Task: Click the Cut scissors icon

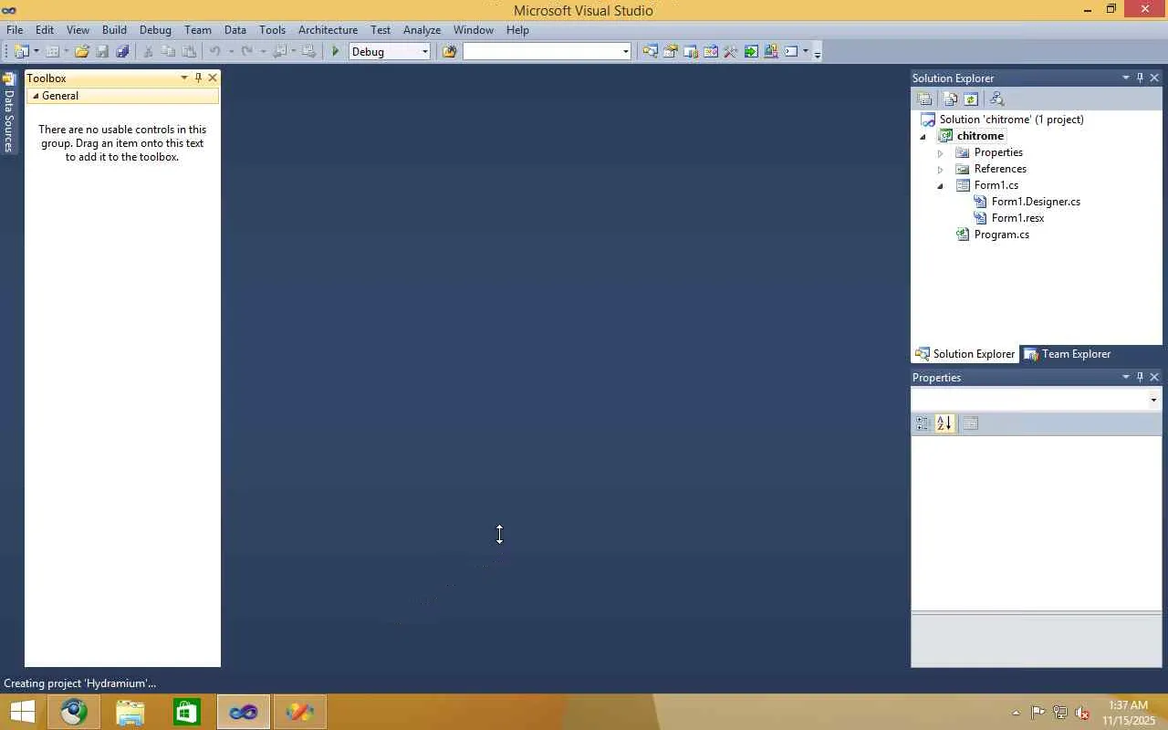Action: click(x=148, y=52)
